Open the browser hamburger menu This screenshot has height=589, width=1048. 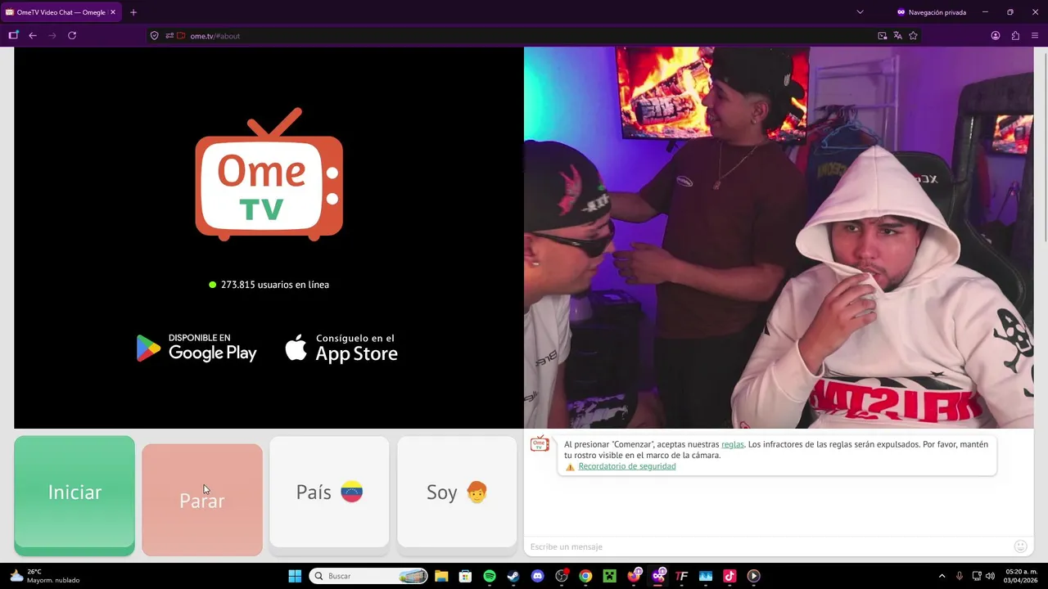1035,36
